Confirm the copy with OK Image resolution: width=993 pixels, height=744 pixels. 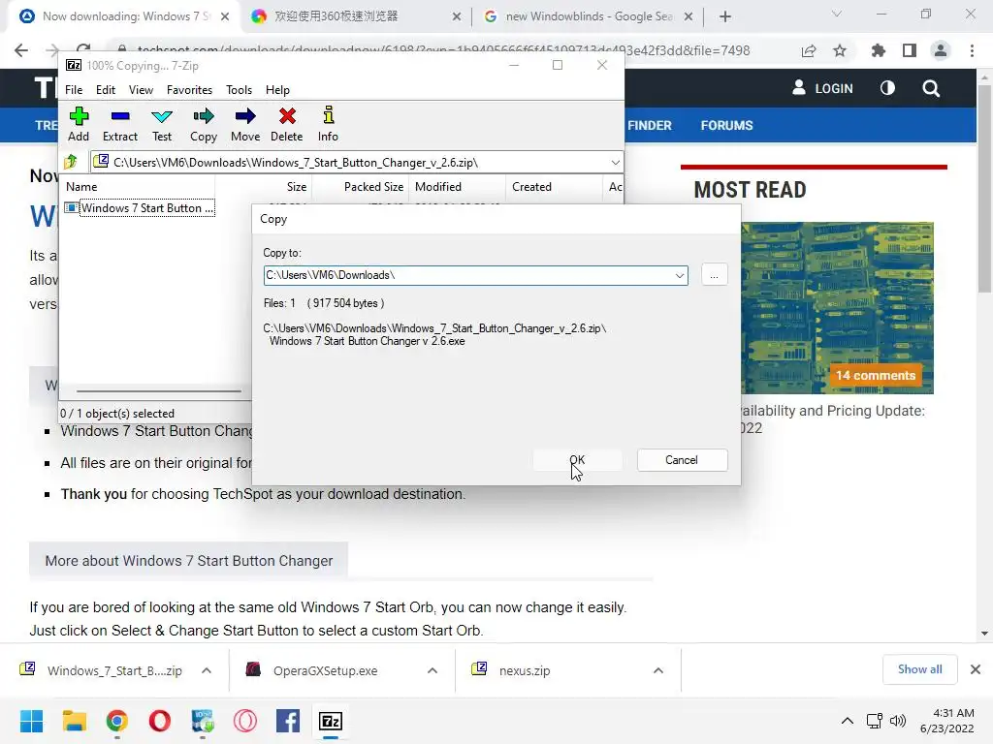coord(577,460)
